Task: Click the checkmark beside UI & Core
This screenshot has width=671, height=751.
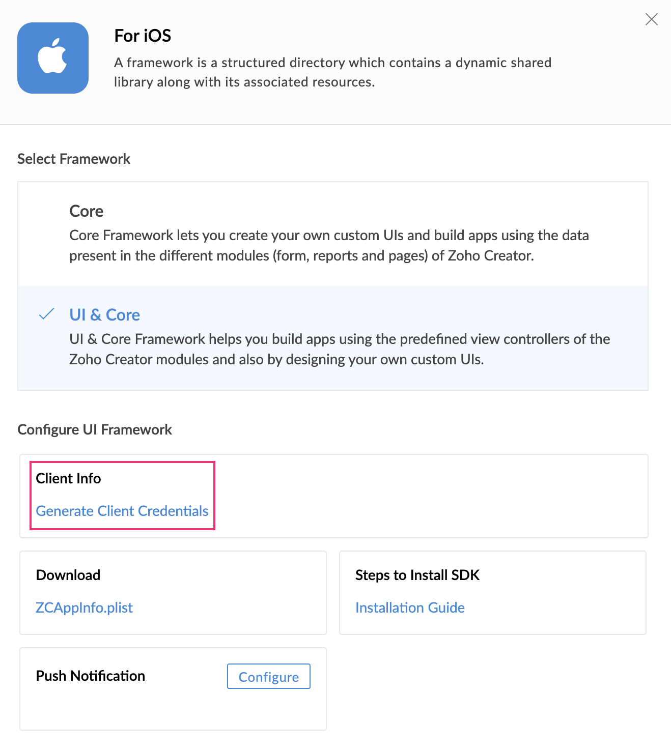Action: (46, 314)
